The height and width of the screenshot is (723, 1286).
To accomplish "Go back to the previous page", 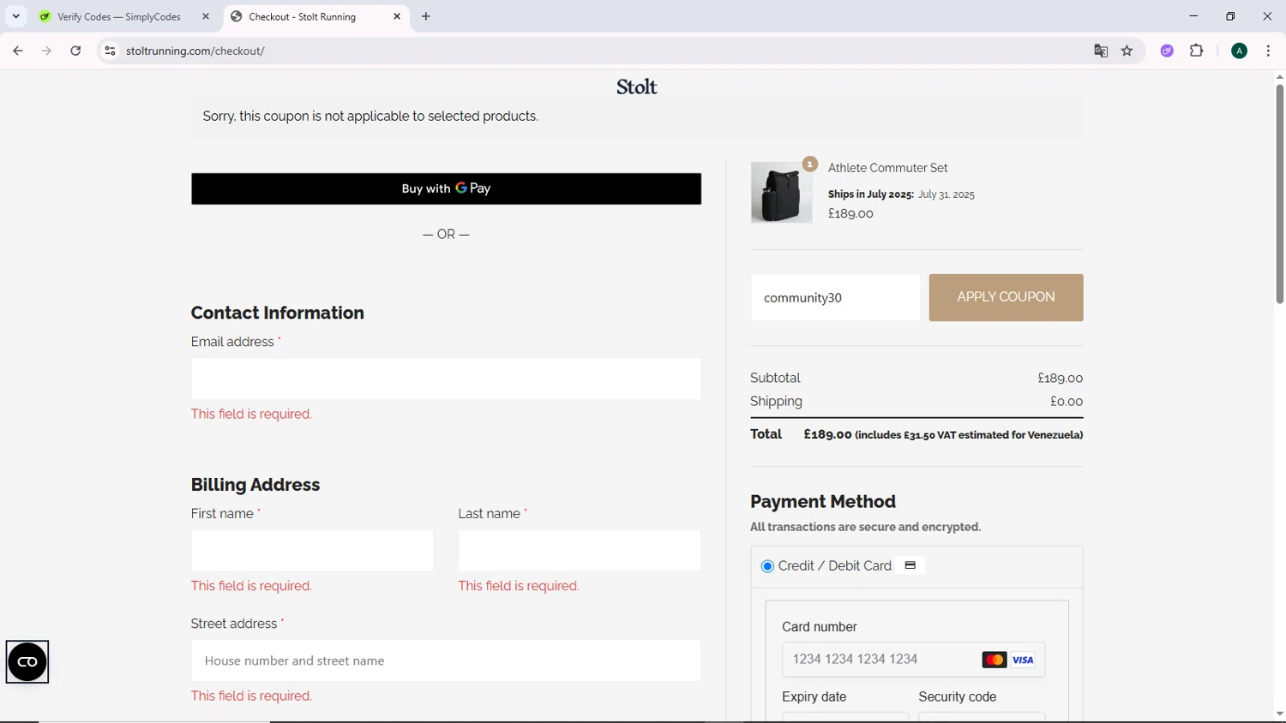I will point(17,51).
